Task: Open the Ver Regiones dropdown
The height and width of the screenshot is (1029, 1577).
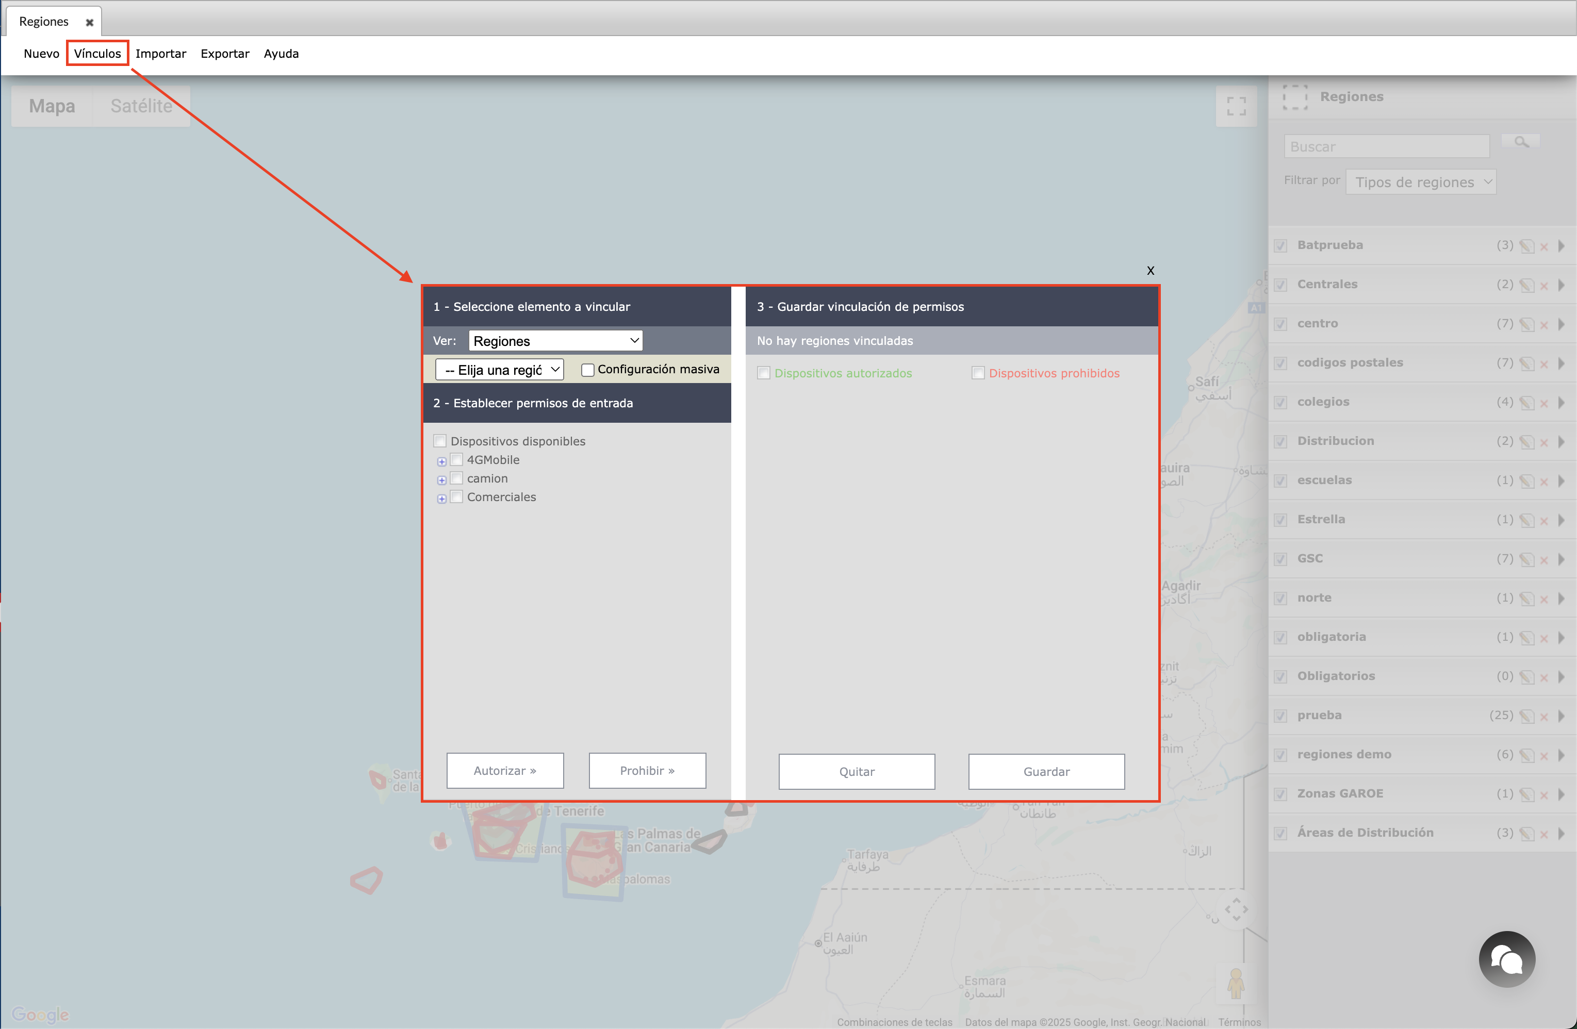Action: tap(555, 341)
